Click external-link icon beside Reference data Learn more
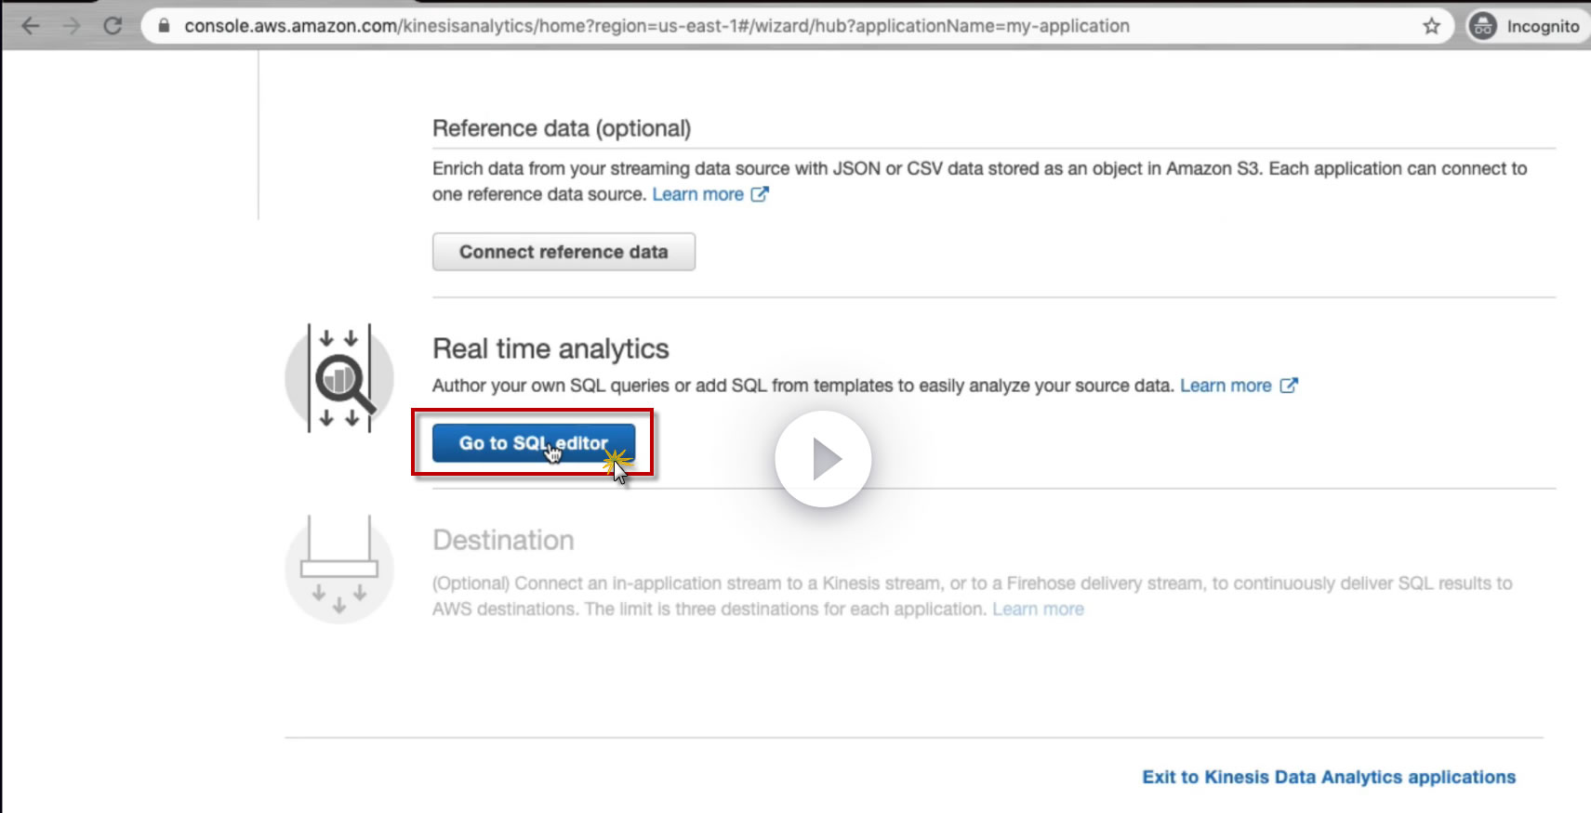This screenshot has width=1591, height=813. coord(760,194)
